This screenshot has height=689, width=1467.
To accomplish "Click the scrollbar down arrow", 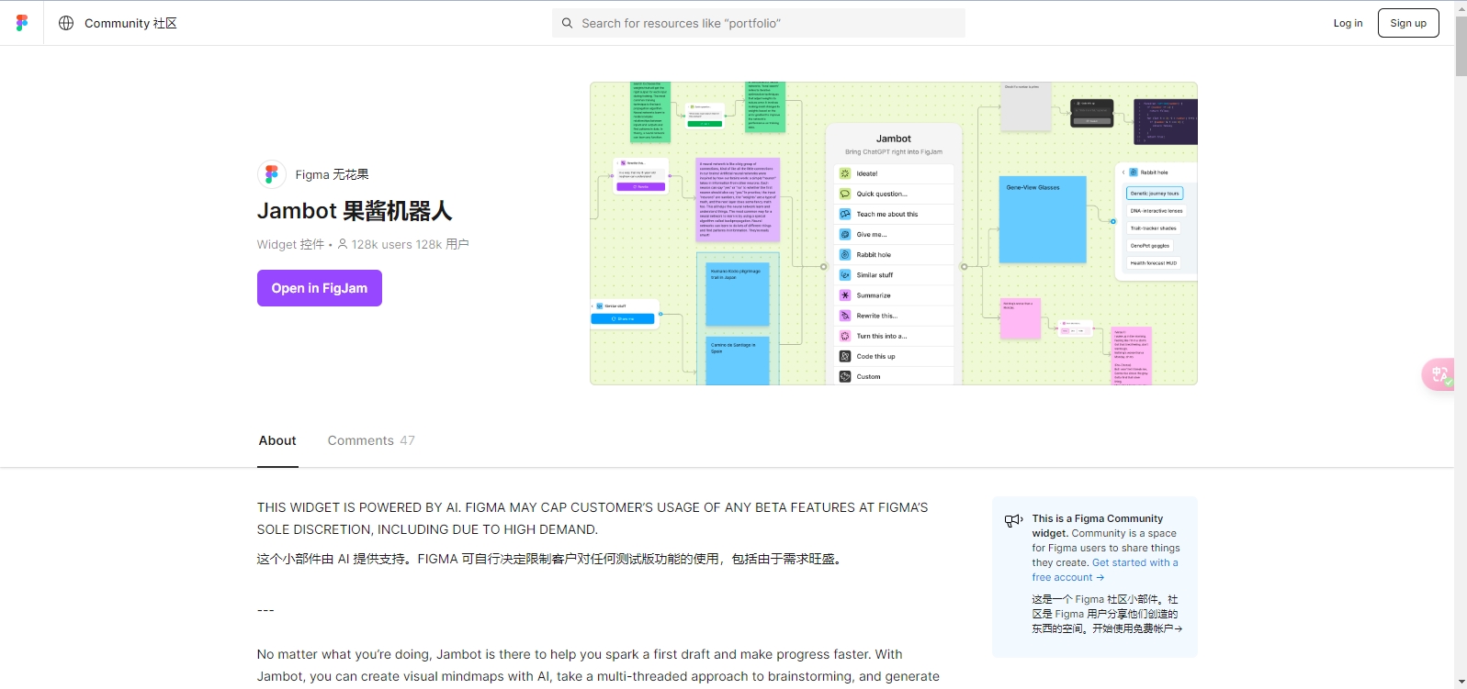I will 1461,682.
